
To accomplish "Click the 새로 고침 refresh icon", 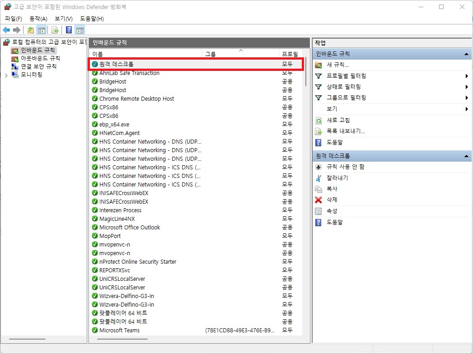I will coord(318,120).
